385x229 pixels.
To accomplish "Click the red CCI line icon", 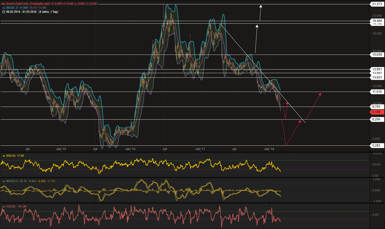I will (3, 206).
